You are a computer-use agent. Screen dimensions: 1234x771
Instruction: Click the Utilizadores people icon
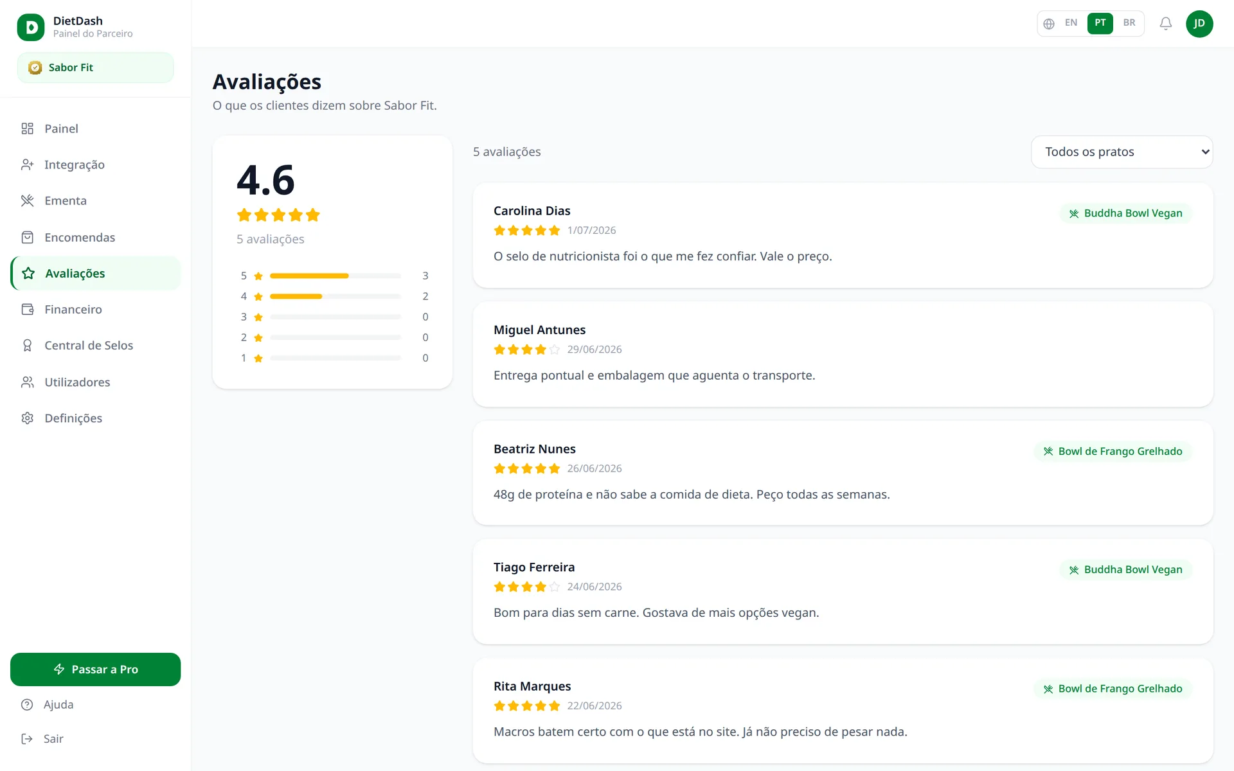[27, 382]
